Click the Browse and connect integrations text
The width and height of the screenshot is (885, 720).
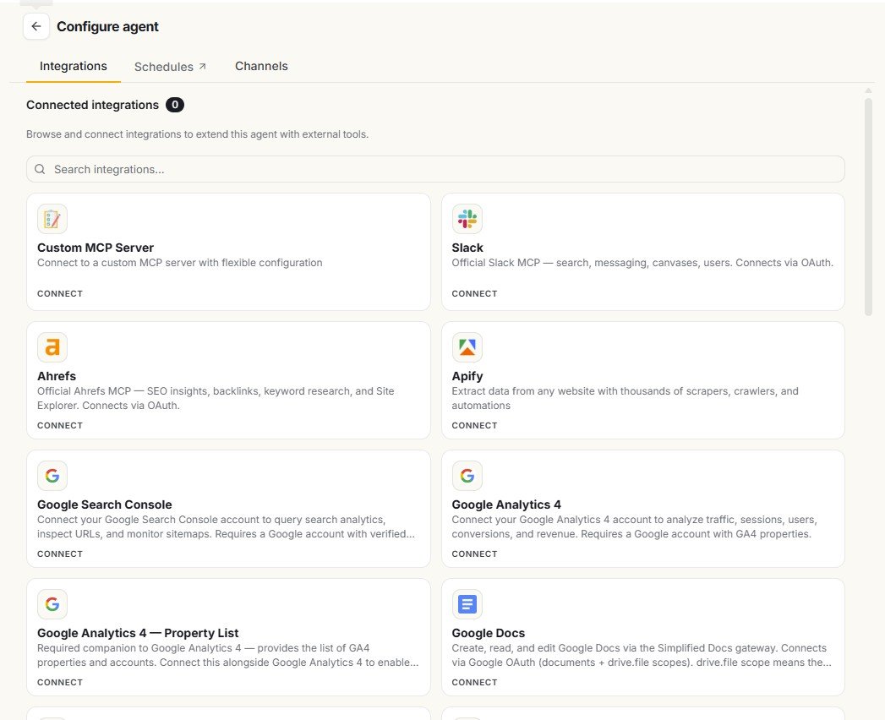197,134
